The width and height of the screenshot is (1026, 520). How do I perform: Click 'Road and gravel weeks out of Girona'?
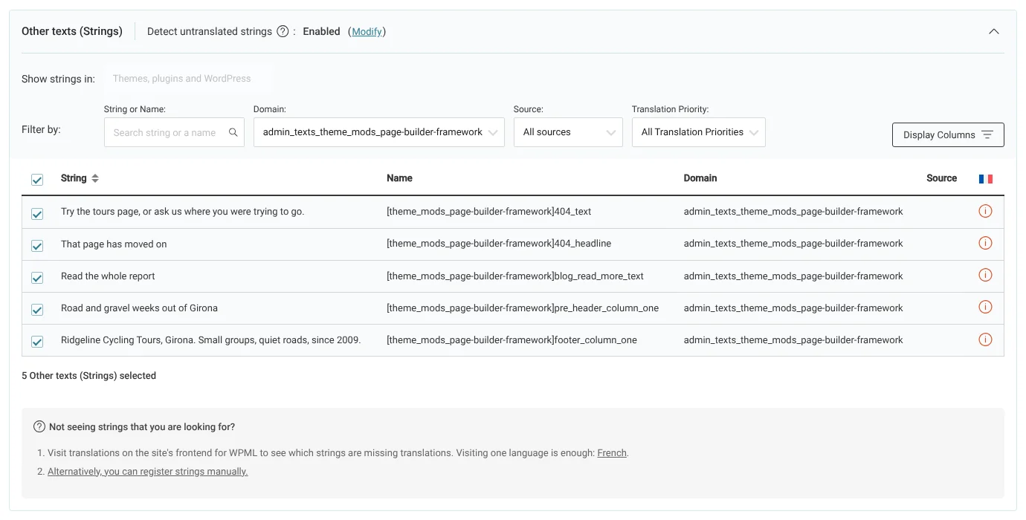click(139, 308)
